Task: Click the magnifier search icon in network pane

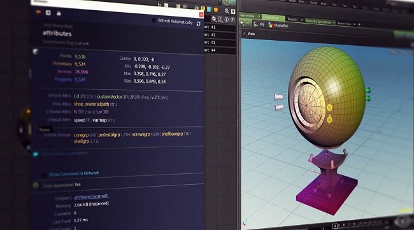Action: tap(227, 11)
